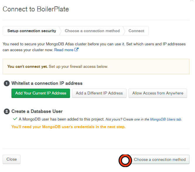Screen dimensions: 195x172
Task: Go to the Connect step tab
Action: coord(136,31)
